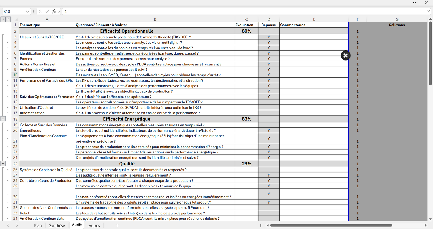Click the formula bar cancel X icon
Viewport: 433px width, 229px height.
[x=40, y=11]
